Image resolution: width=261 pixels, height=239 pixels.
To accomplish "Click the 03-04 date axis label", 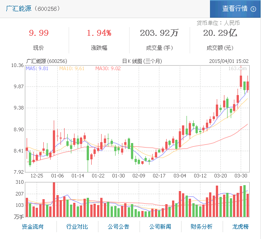I will coord(180,176).
